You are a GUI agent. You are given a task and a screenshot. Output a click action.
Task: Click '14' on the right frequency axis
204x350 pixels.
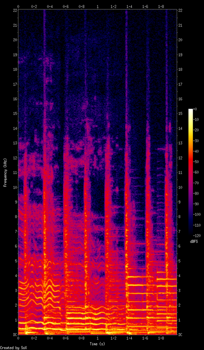click(180, 128)
